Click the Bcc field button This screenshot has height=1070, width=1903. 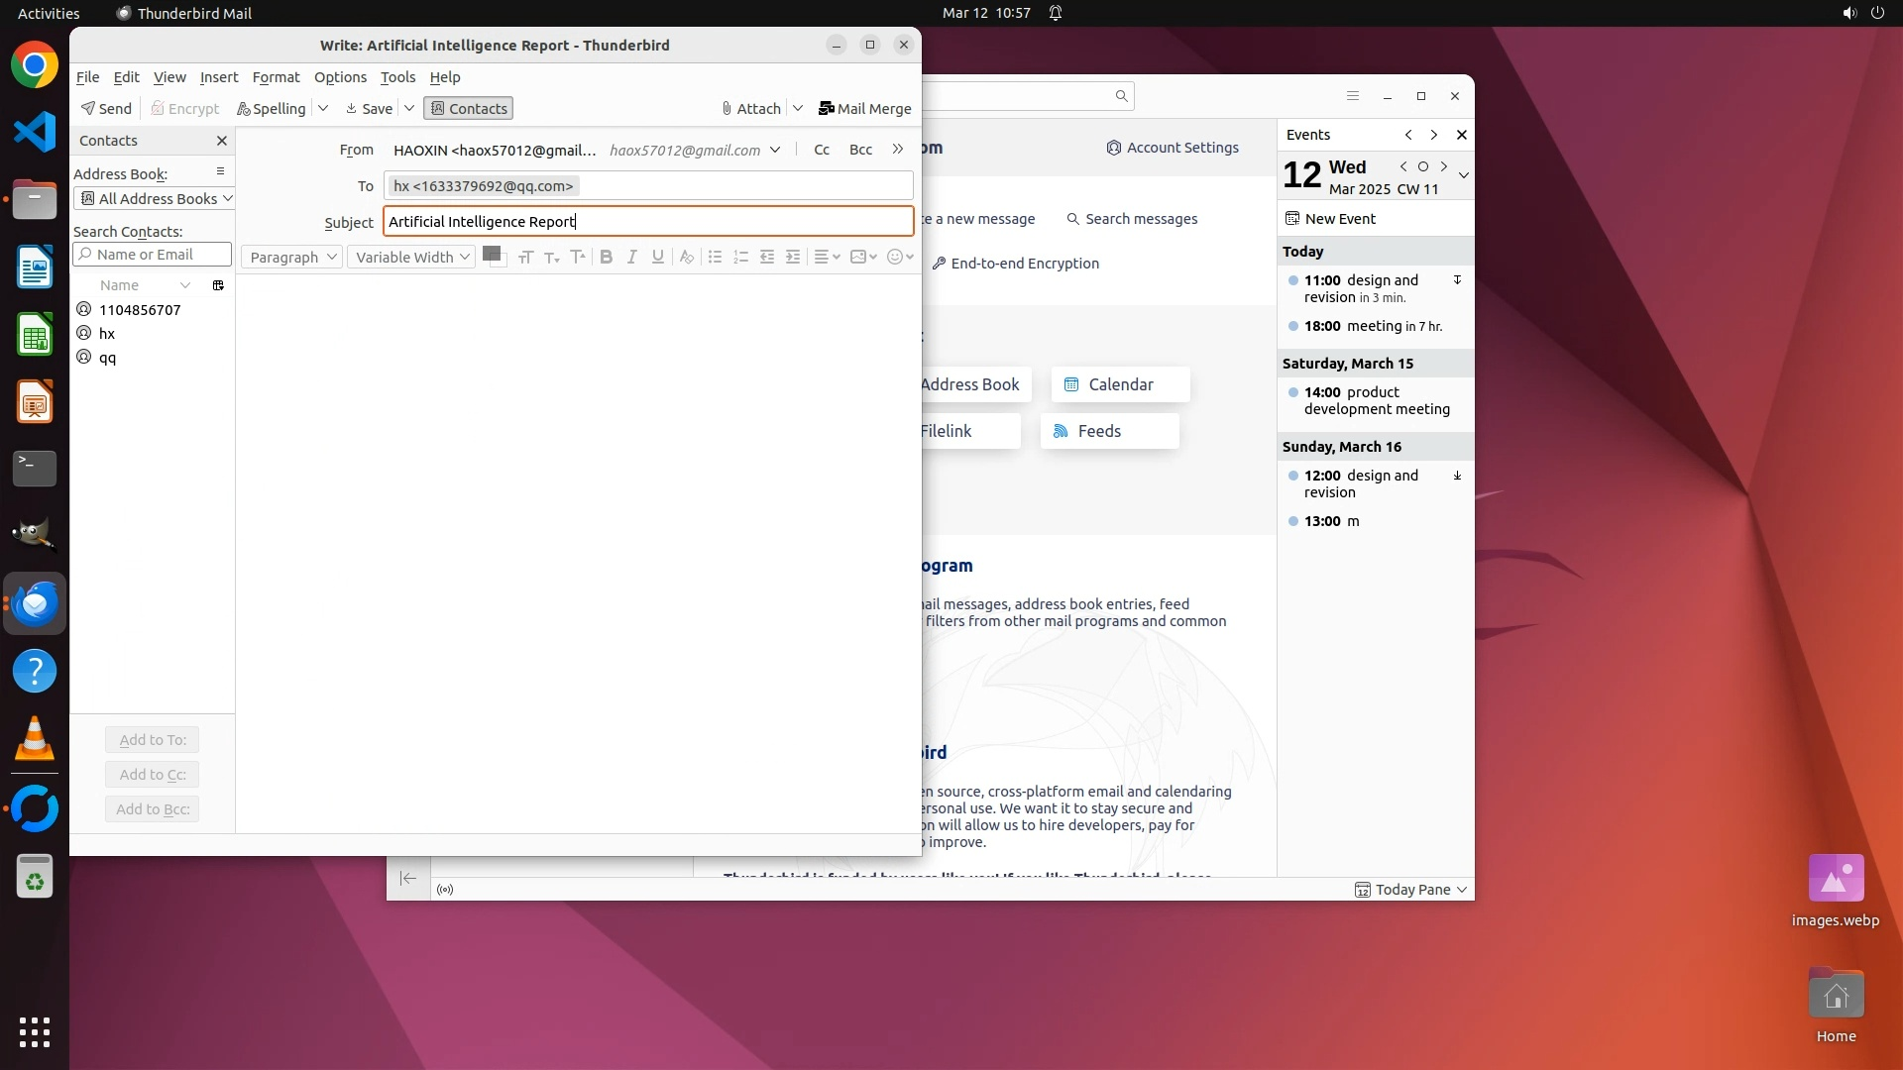(x=860, y=150)
